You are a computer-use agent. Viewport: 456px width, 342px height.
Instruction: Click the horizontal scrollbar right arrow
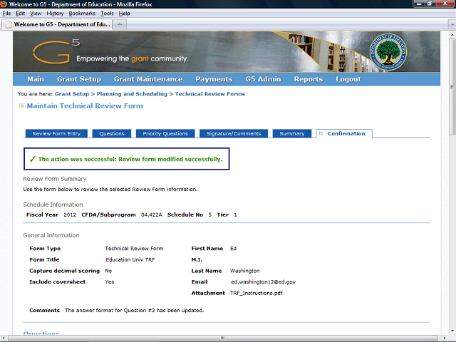click(445, 338)
